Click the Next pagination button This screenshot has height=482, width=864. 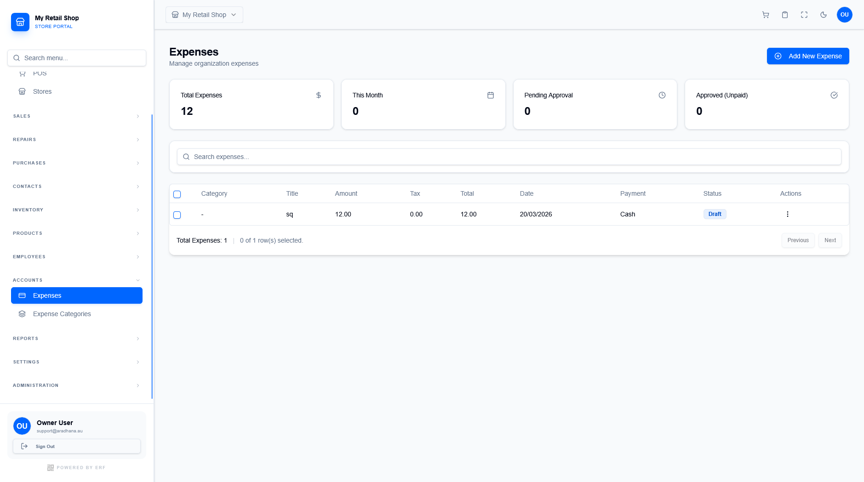click(830, 240)
